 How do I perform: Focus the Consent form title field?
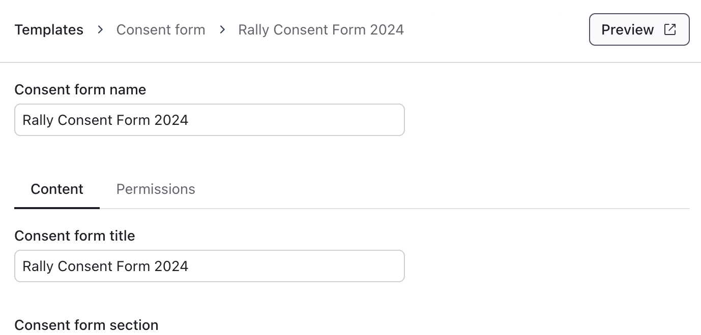pyautogui.click(x=209, y=266)
